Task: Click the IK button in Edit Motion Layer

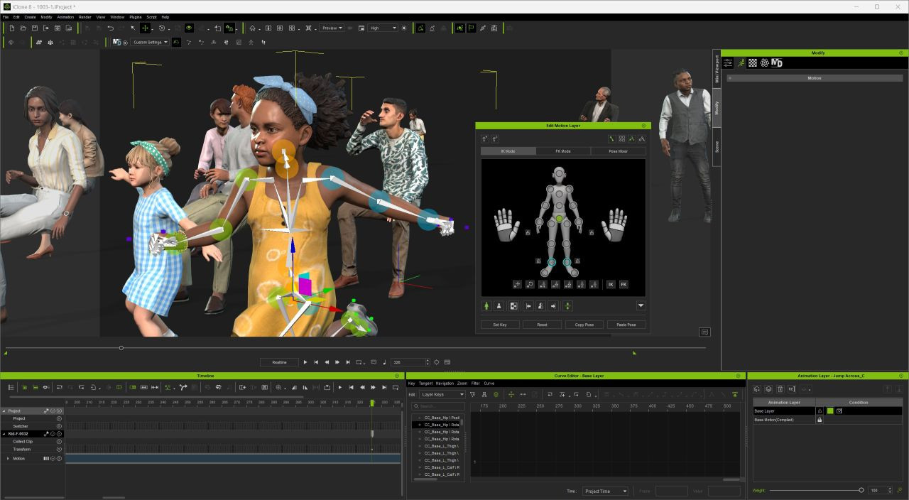Action: tap(611, 284)
